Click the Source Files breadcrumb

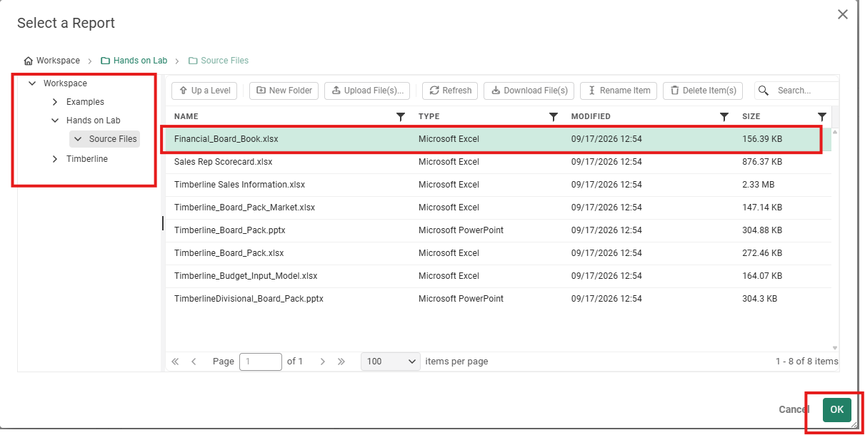[x=219, y=61]
